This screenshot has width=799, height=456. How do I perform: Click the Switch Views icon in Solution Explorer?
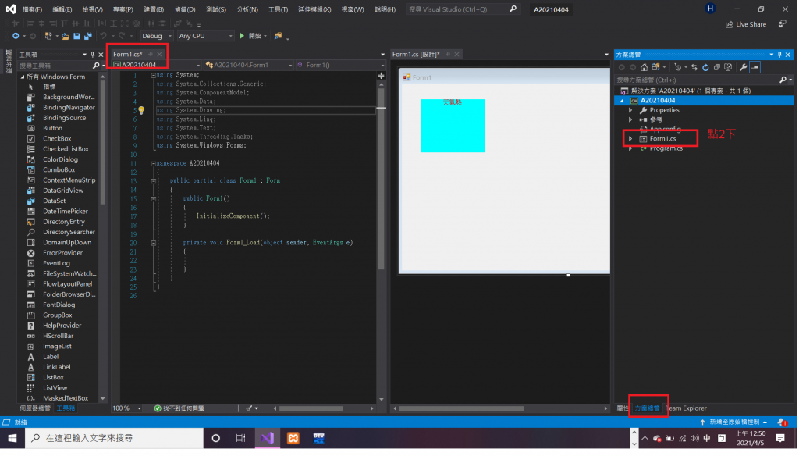[x=655, y=67]
